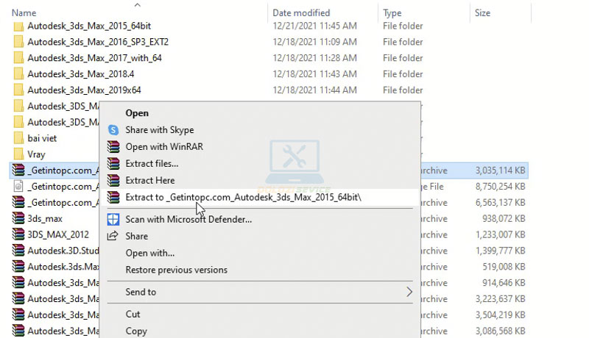Select the 3ds_max archive name
The width and height of the screenshot is (589, 338).
point(45,218)
